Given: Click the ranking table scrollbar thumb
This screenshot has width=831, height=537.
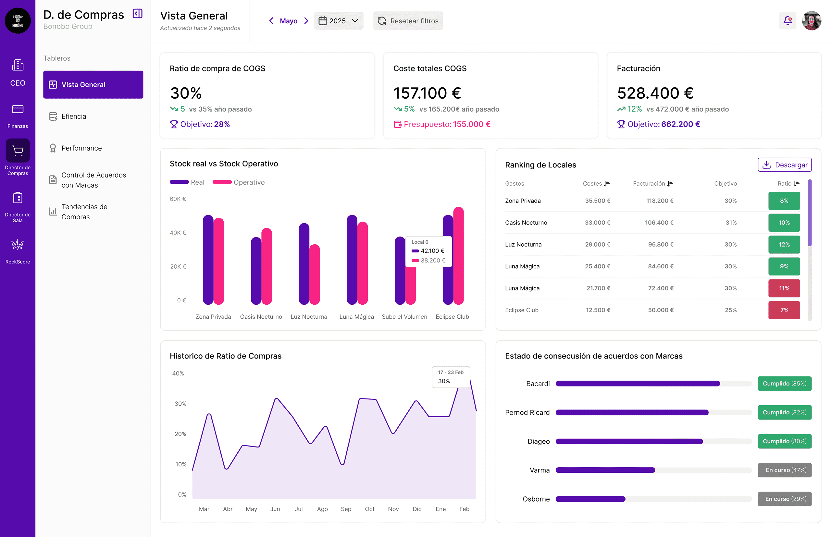Looking at the screenshot, I should point(809,213).
